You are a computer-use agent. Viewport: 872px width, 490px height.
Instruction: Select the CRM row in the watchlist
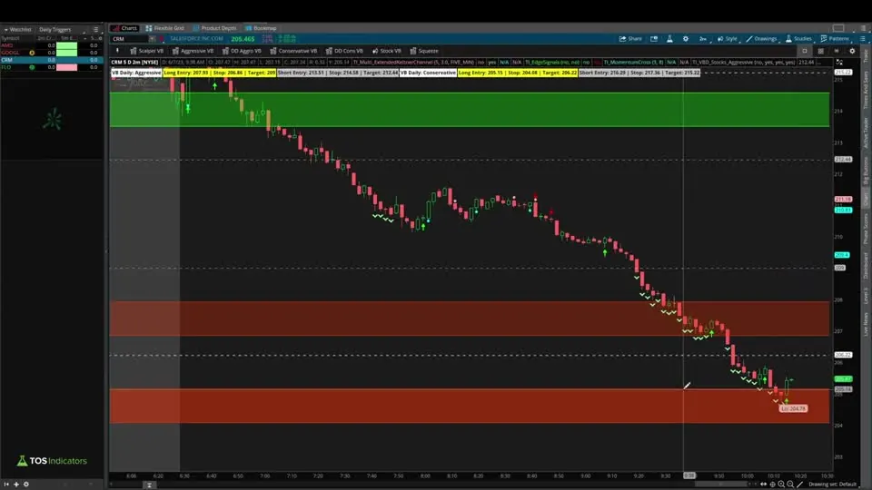coord(52,60)
